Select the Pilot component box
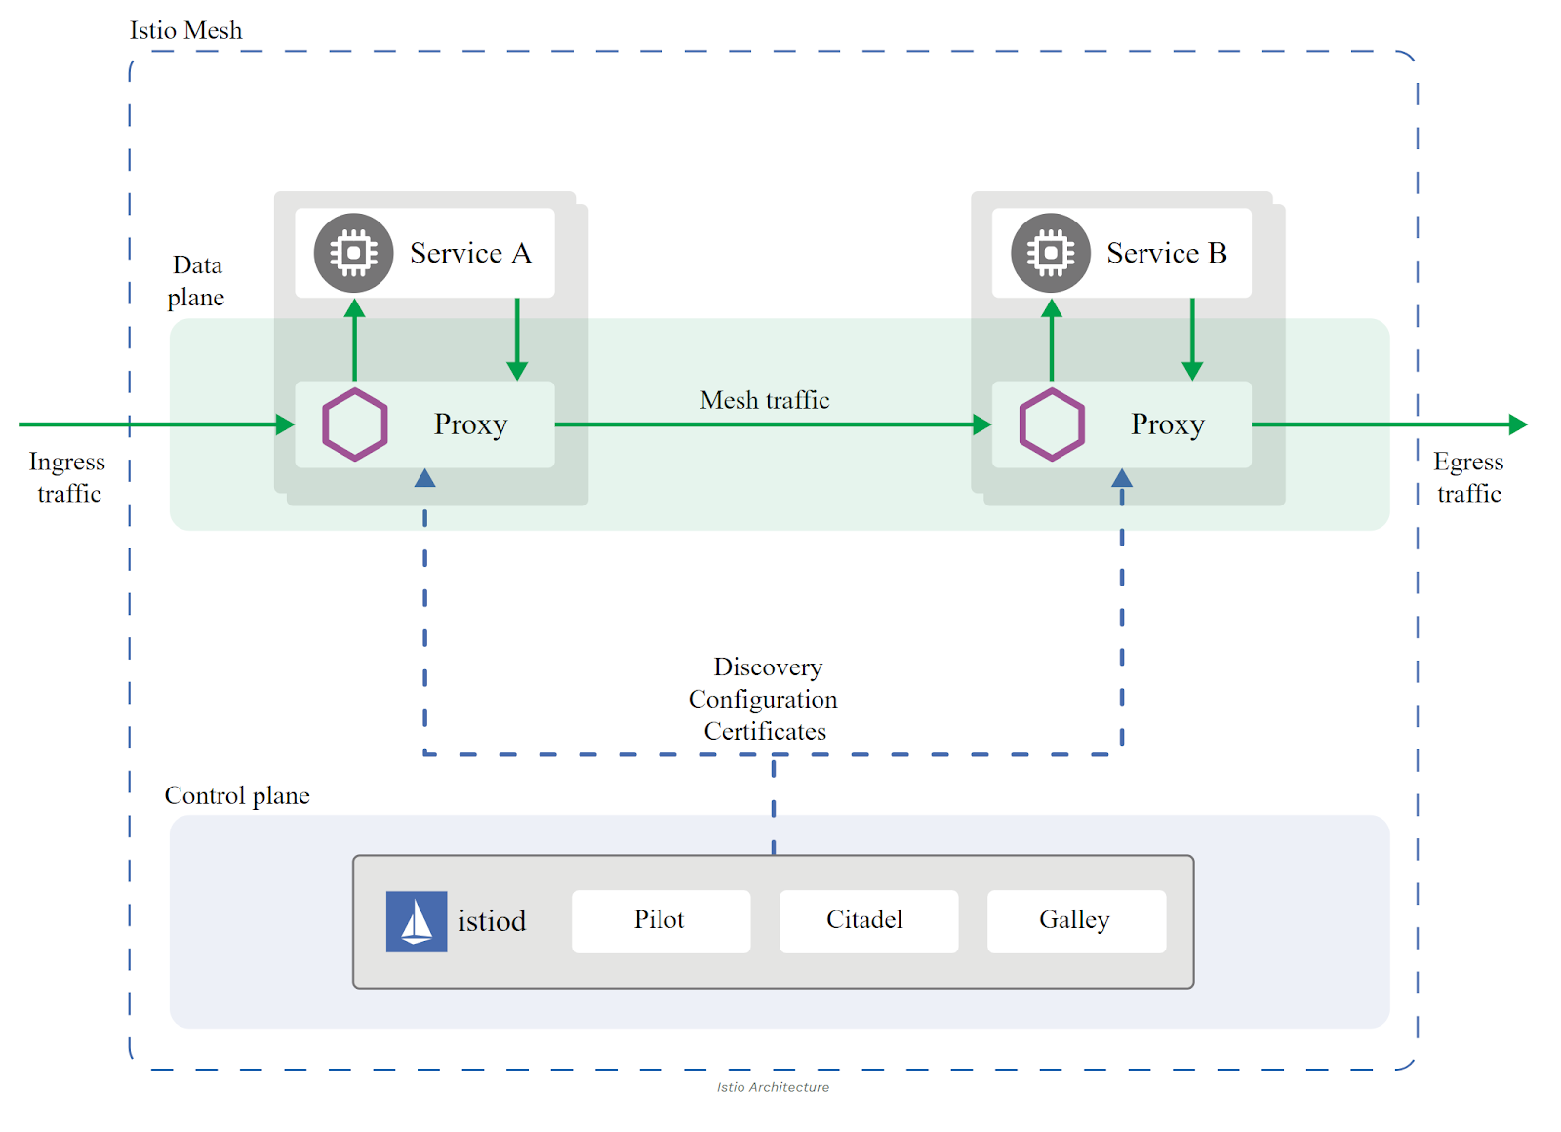1561x1132 pixels. pos(660,921)
